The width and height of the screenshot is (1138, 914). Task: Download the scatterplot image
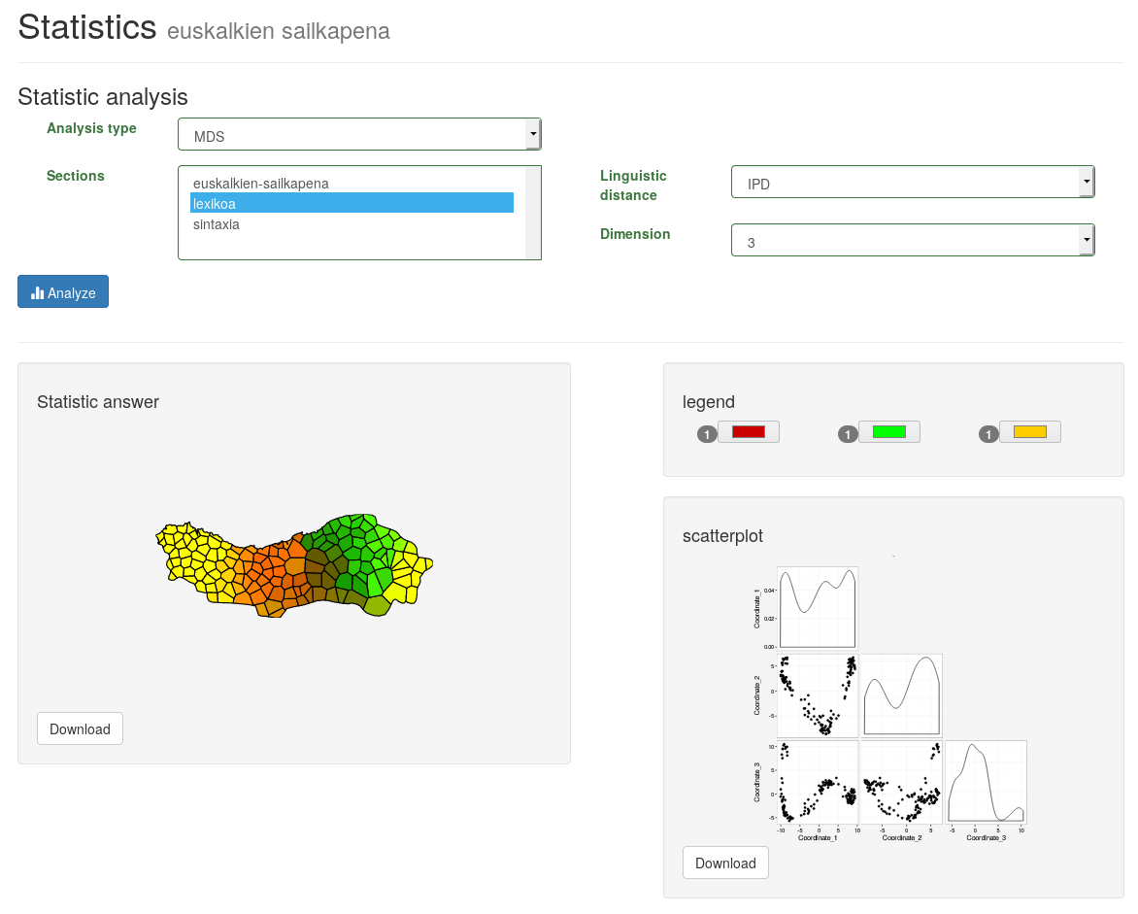click(x=725, y=863)
